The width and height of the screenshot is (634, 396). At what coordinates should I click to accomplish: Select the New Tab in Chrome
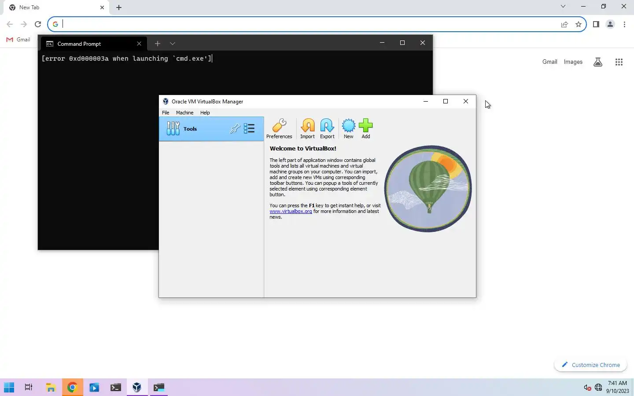pos(56,7)
